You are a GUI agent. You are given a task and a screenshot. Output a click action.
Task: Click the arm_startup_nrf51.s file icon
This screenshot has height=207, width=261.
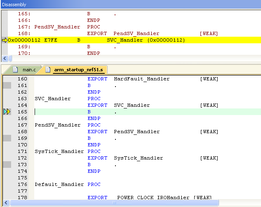48,69
